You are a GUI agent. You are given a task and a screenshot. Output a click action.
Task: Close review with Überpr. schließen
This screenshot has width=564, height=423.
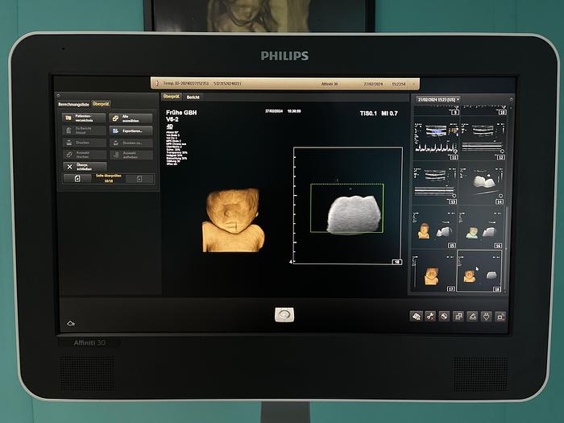click(x=85, y=167)
